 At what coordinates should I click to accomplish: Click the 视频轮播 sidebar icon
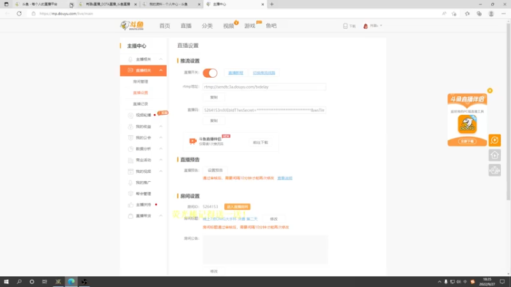coord(130,115)
